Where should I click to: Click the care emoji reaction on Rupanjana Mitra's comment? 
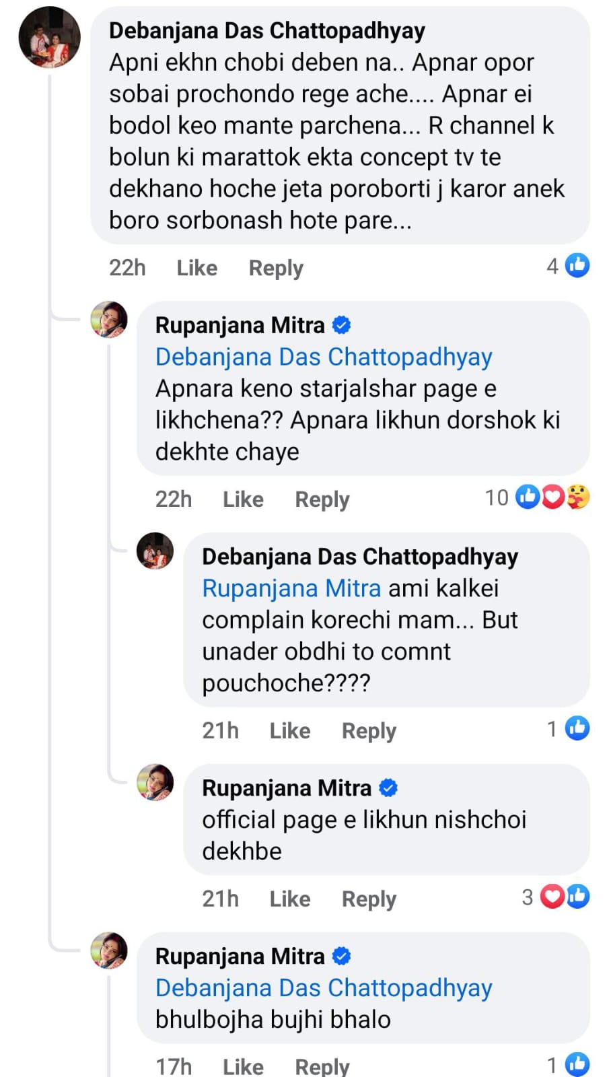577,497
